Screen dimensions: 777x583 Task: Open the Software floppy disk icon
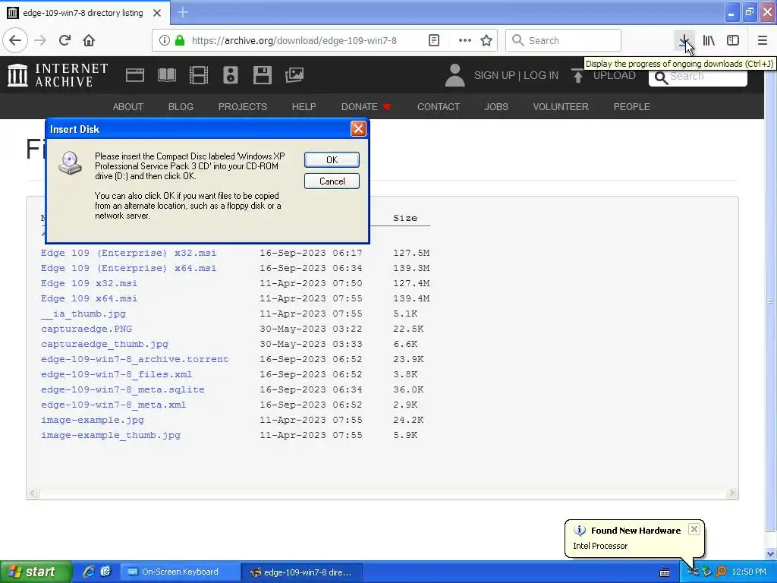pos(262,75)
